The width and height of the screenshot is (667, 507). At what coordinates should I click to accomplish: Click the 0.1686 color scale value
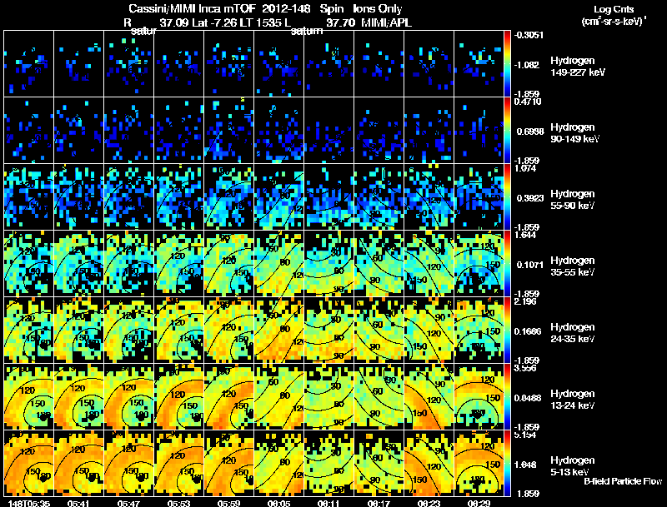point(528,331)
